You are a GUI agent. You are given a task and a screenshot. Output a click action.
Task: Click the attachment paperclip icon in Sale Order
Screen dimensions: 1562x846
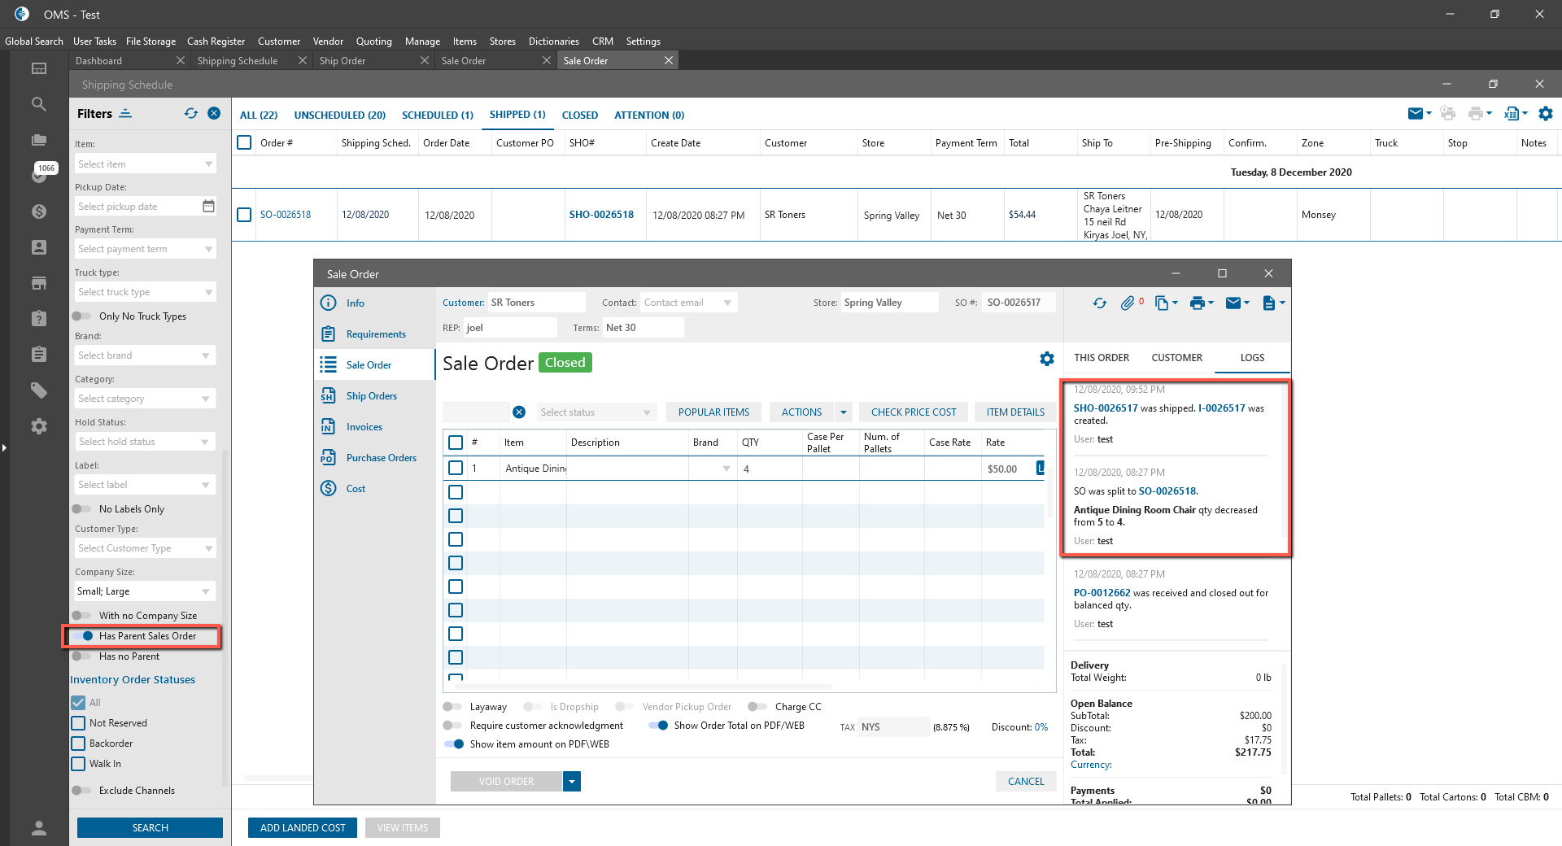[x=1127, y=303]
